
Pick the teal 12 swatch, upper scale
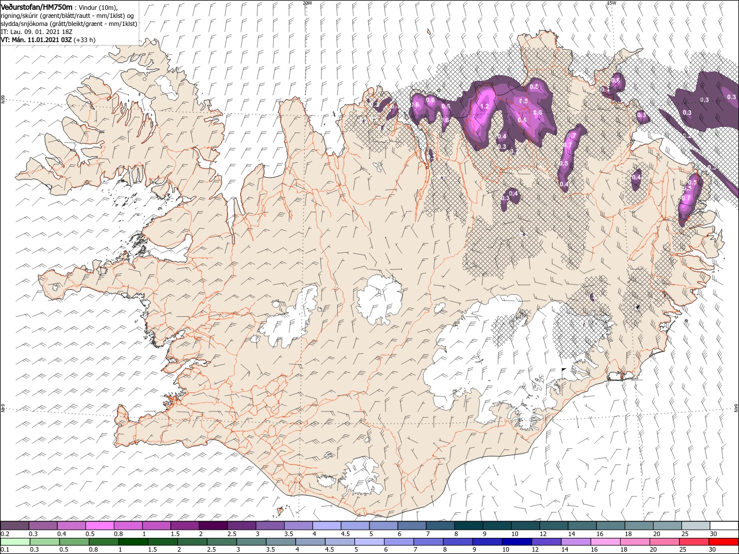(554, 525)
